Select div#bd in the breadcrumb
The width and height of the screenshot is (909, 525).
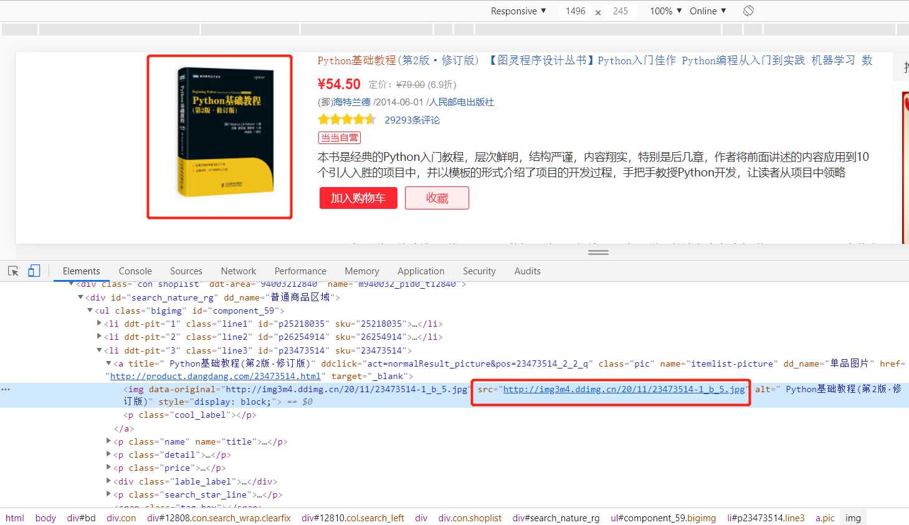pyautogui.click(x=82, y=518)
